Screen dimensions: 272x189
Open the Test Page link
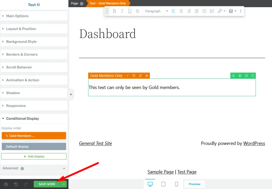coord(187,172)
